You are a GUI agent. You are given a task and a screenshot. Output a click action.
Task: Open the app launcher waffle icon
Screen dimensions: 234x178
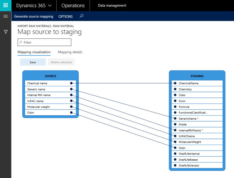click(5, 5)
